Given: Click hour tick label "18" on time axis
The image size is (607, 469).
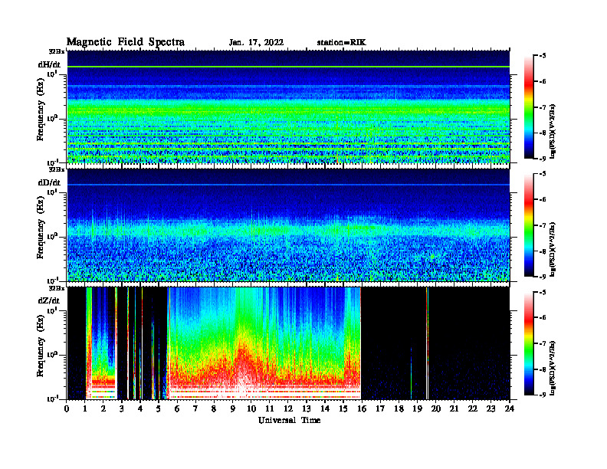Looking at the screenshot, I should pyautogui.click(x=399, y=408).
